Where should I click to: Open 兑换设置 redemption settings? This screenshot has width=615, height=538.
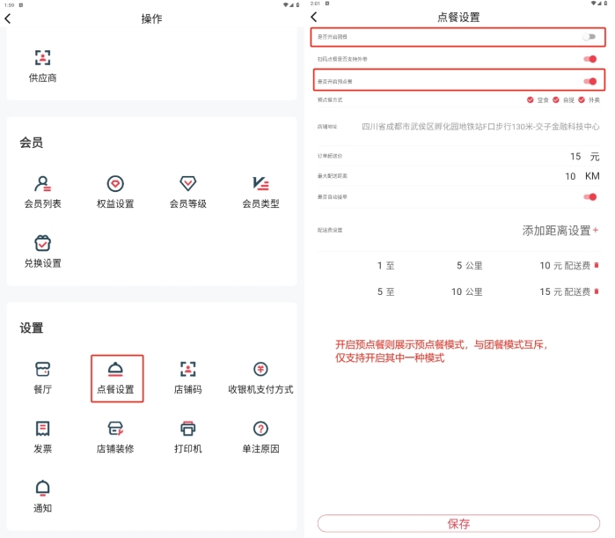[42, 251]
